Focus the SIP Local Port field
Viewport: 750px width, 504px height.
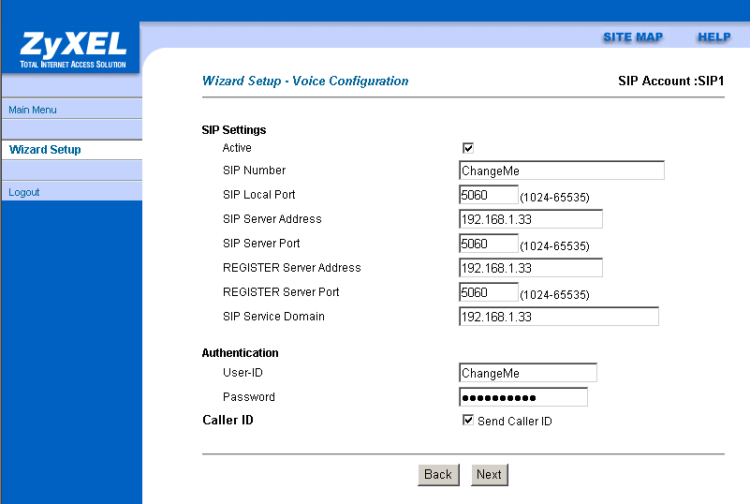click(488, 195)
